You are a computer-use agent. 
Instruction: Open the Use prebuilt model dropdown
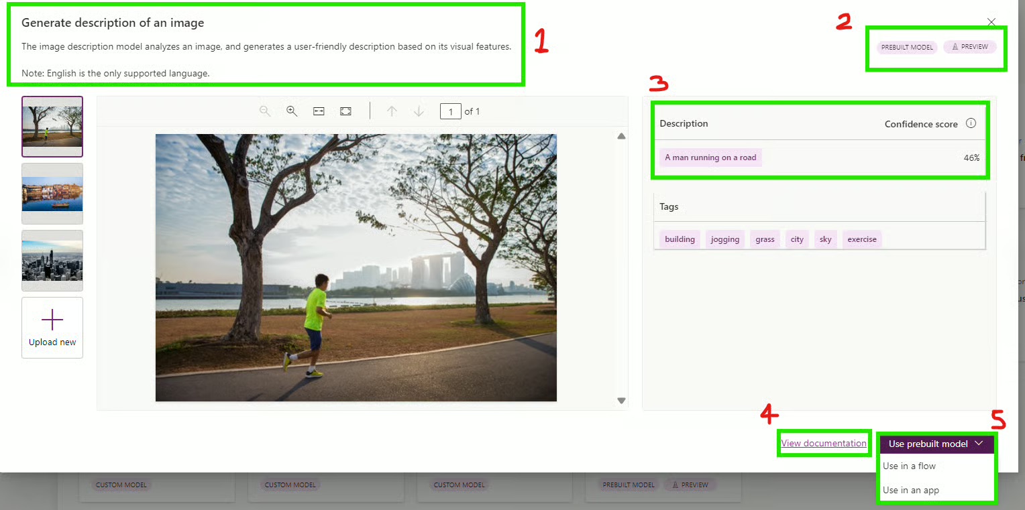pos(936,444)
